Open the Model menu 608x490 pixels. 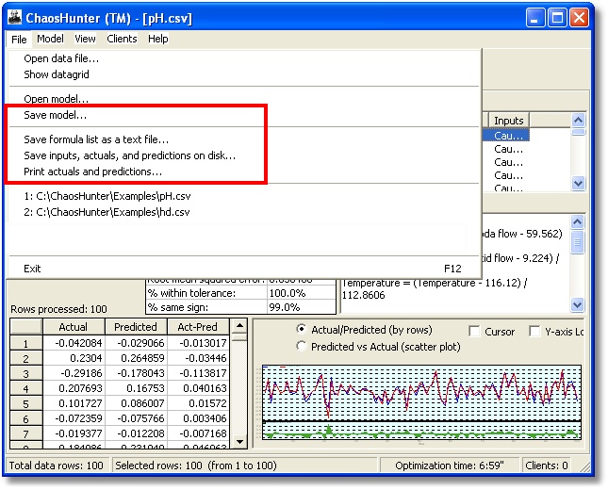pos(50,39)
